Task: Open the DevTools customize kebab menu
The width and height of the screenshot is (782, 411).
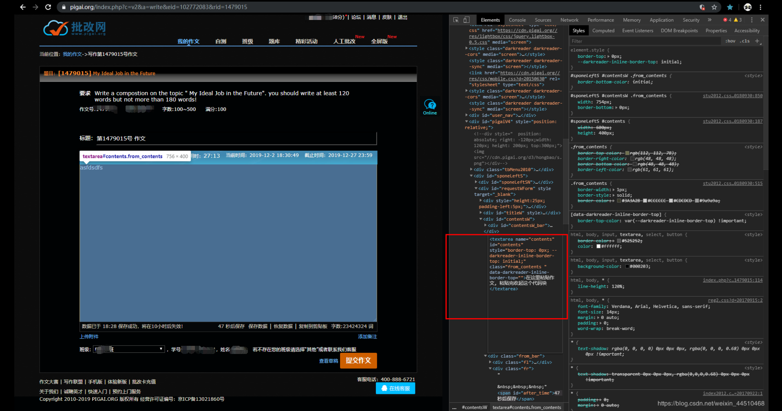Action: pyautogui.click(x=752, y=20)
